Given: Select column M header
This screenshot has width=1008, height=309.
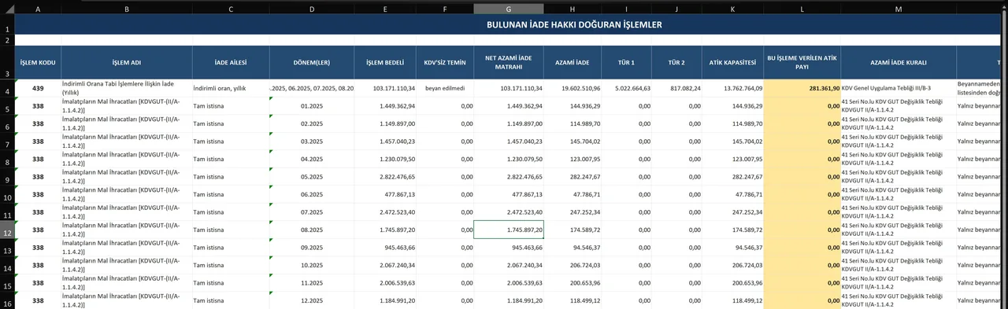Looking at the screenshot, I should 899,9.
